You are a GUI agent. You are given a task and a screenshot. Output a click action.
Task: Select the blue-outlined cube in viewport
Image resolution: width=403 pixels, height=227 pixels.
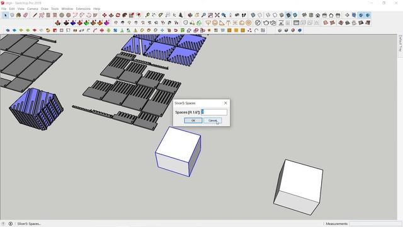(178, 152)
